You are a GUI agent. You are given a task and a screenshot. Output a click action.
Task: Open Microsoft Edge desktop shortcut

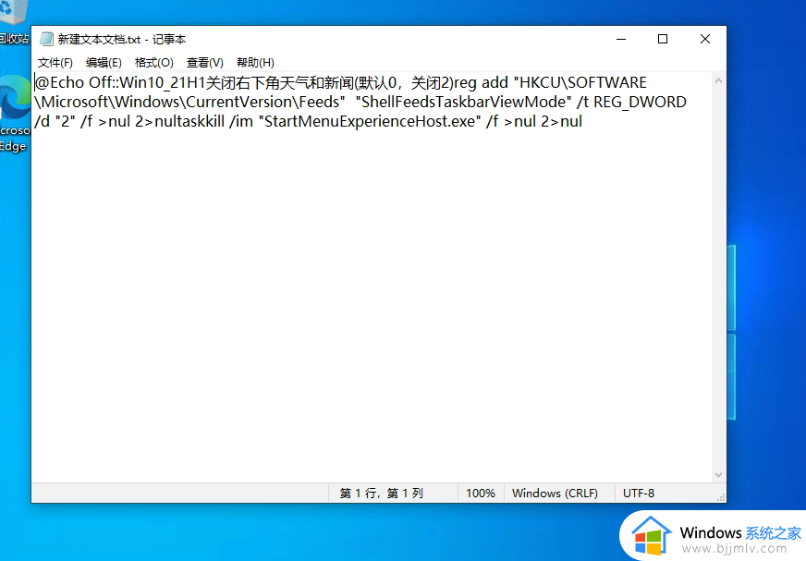tap(15, 113)
